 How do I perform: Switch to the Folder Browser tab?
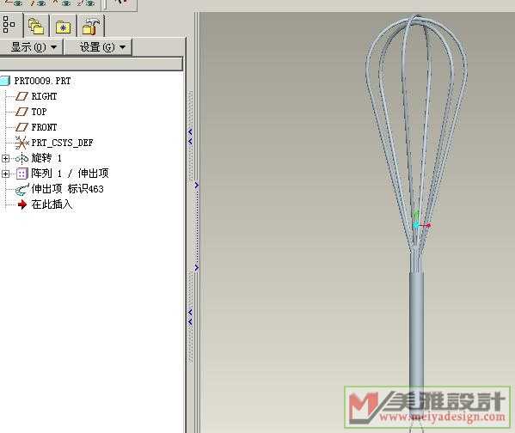(36, 26)
